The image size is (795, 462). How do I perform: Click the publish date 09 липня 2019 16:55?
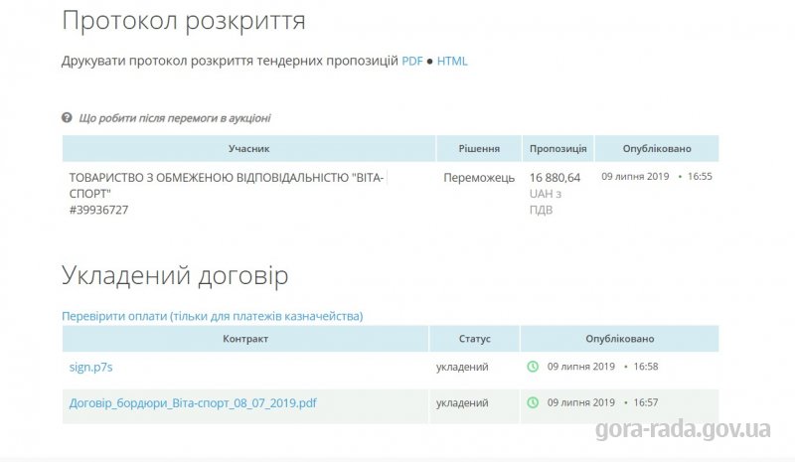tap(657, 177)
